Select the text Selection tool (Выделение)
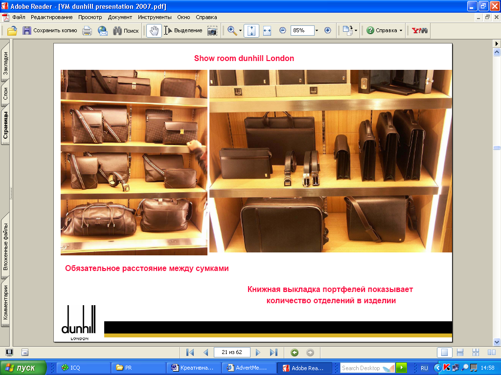Screen dimensions: 501x375 tap(183, 31)
